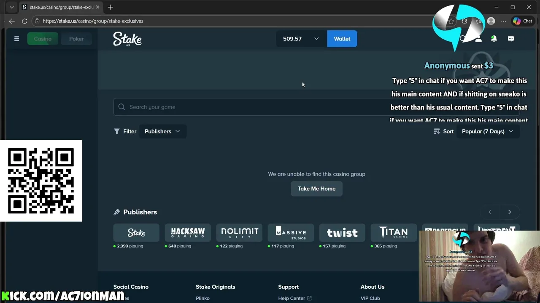Image resolution: width=540 pixels, height=303 pixels.
Task: Click the Publishers rocket icon heading
Action: tap(117, 212)
